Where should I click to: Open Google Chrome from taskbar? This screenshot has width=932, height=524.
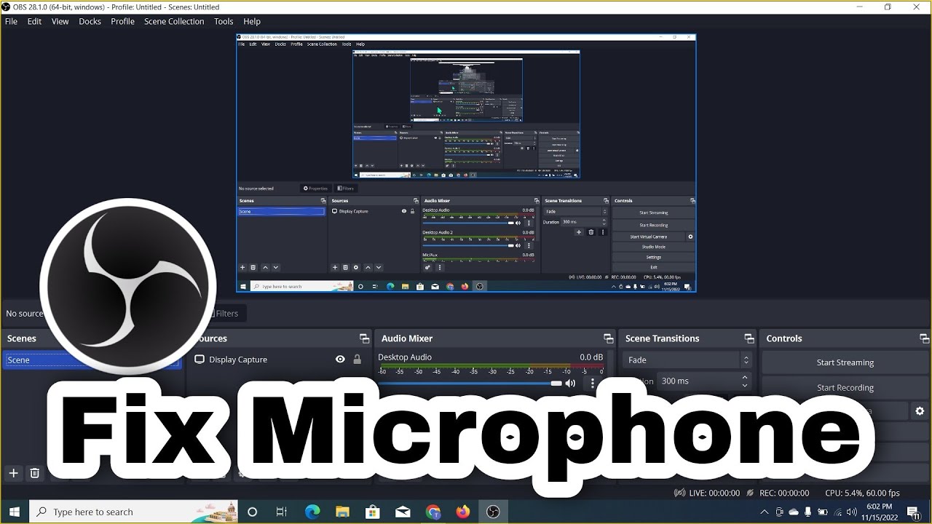point(433,512)
